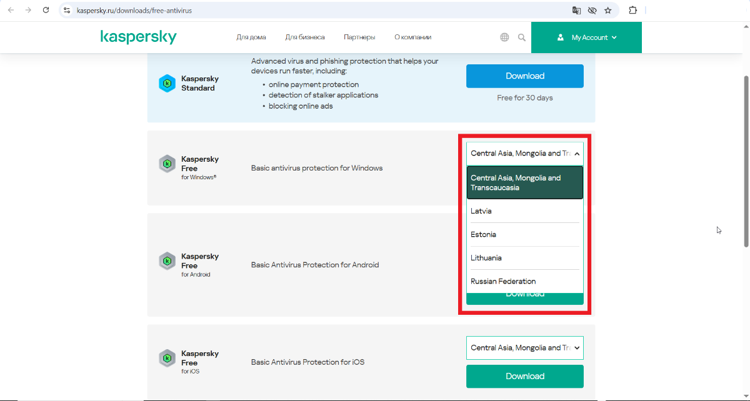Click the Kaspersky Standard product icon
The image size is (750, 401).
(x=167, y=83)
